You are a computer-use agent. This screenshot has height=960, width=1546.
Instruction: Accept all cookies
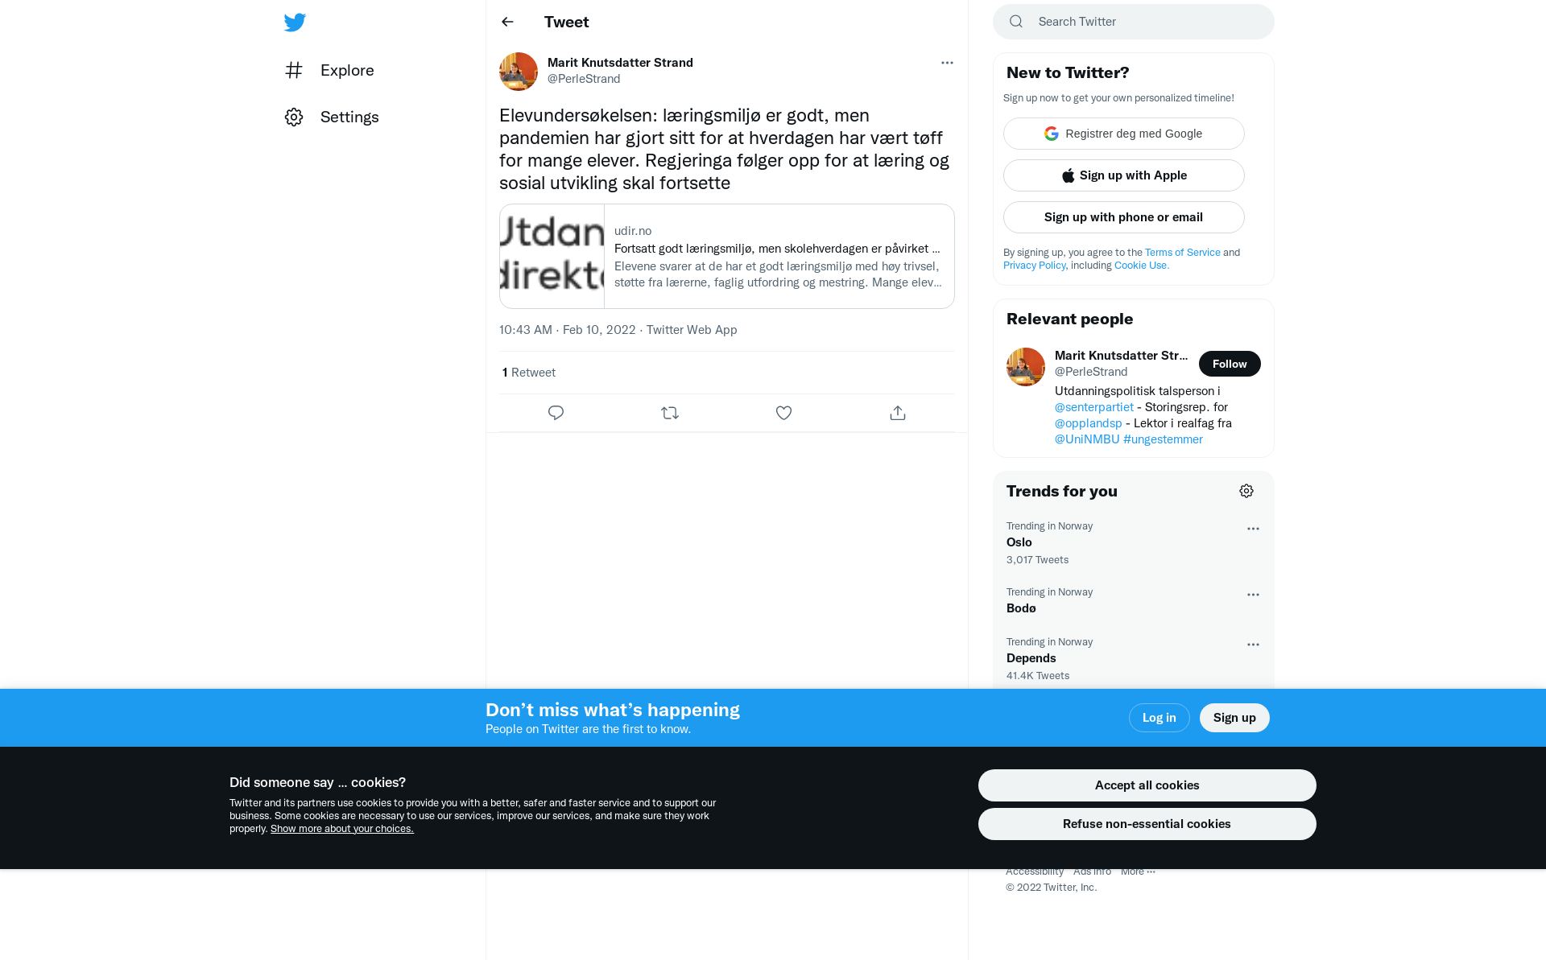1147,785
